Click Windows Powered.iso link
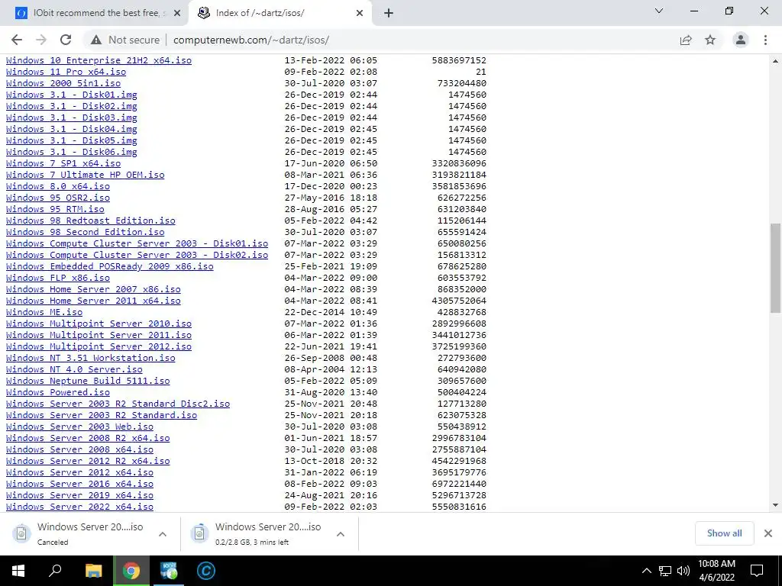The height and width of the screenshot is (586, 782). [58, 393]
